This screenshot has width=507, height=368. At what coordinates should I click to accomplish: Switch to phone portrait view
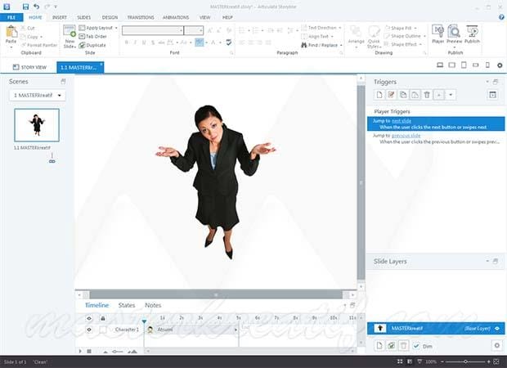[x=487, y=65]
